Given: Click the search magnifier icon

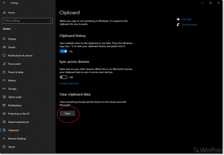Looking at the screenshot, I should 50,21.
